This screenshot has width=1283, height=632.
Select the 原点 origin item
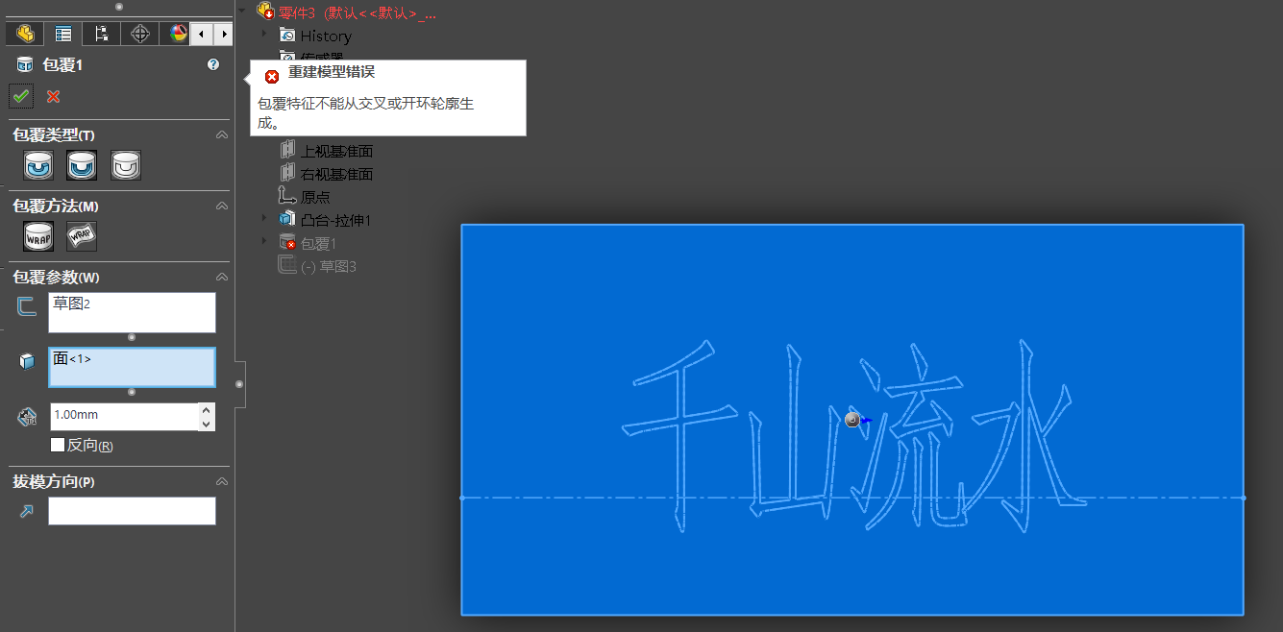point(315,197)
